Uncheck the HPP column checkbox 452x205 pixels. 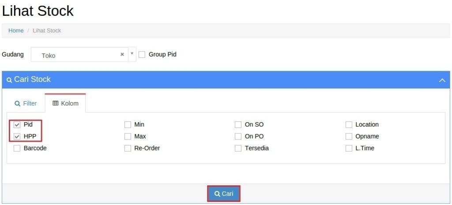(17, 137)
